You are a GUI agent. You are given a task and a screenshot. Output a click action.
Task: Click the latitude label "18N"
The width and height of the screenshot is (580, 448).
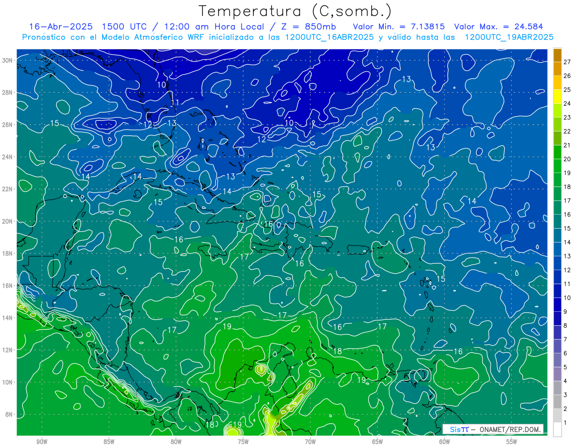[7, 253]
